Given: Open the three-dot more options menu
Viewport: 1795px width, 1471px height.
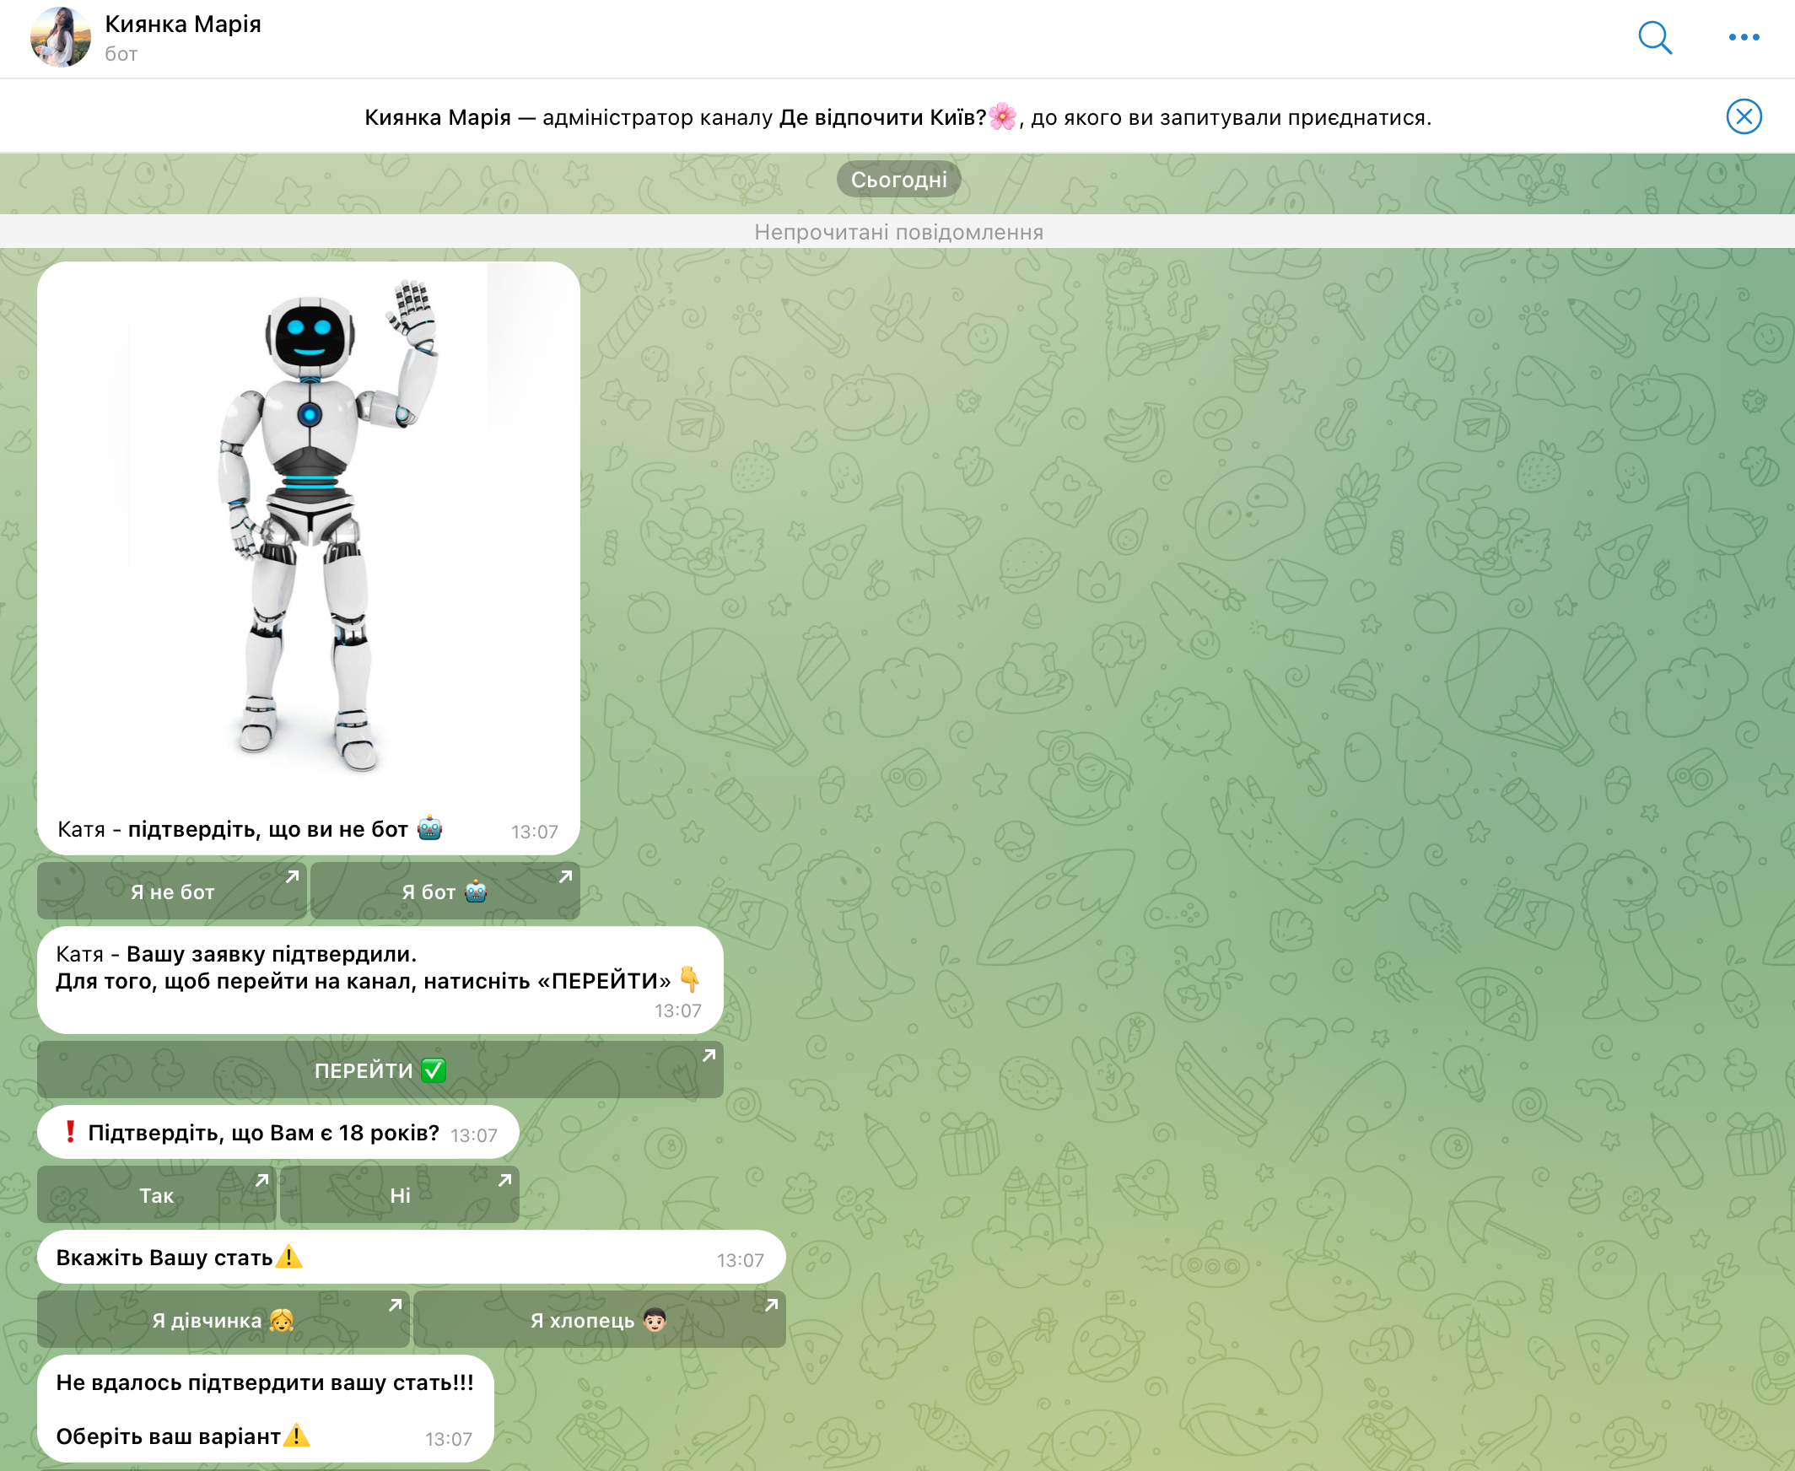Looking at the screenshot, I should pos(1744,37).
